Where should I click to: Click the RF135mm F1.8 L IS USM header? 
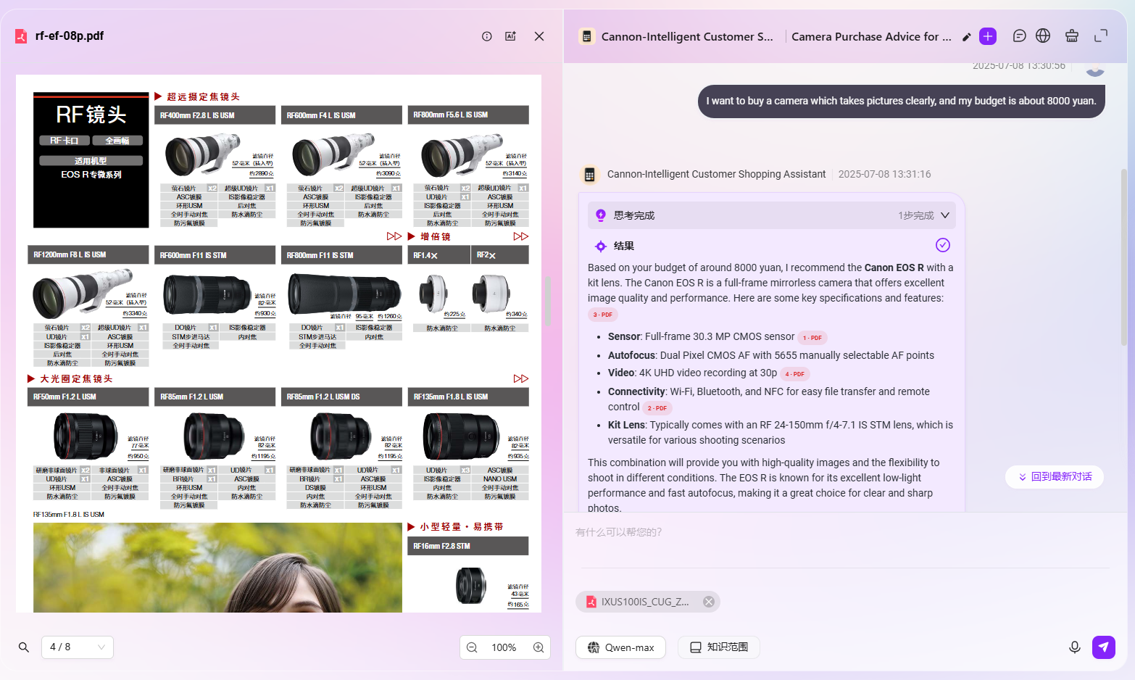pyautogui.click(x=468, y=397)
